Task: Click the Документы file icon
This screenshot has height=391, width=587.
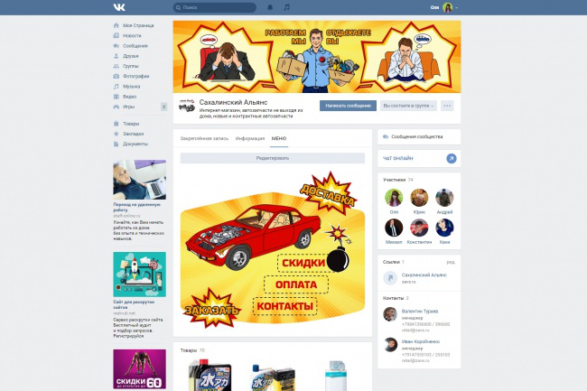Action: tap(116, 144)
